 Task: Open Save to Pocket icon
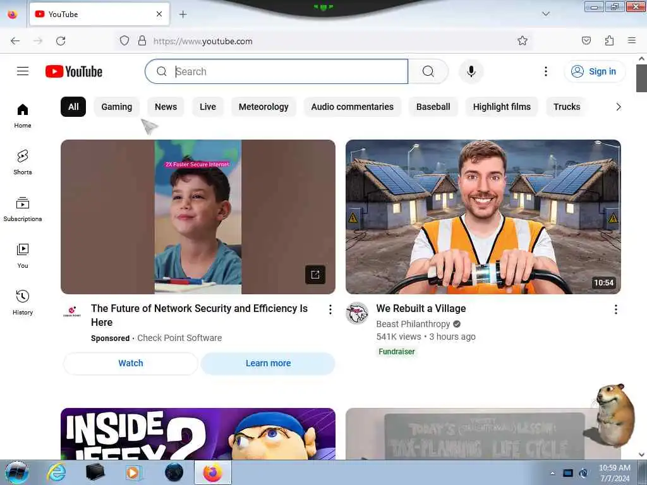pos(586,40)
